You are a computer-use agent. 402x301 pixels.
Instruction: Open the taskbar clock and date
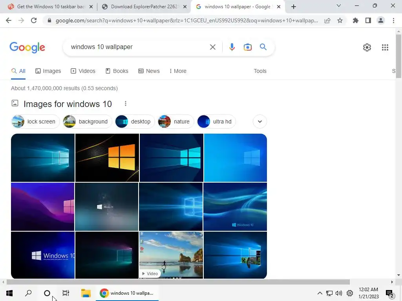[368, 293]
